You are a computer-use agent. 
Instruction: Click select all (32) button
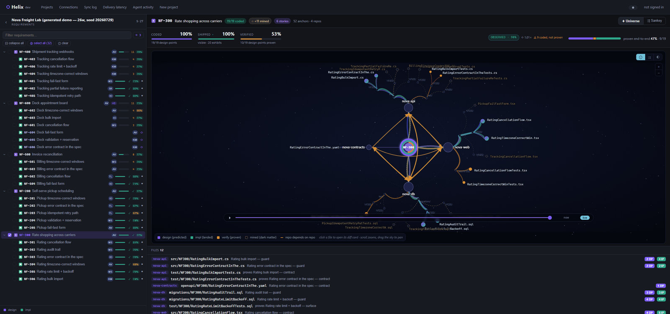pyautogui.click(x=41, y=43)
